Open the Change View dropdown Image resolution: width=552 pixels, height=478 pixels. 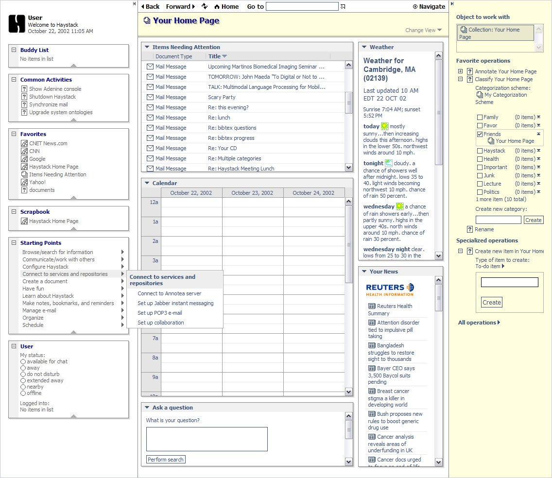click(x=423, y=30)
